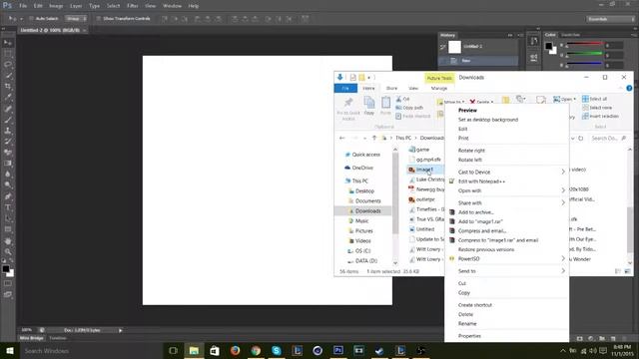Select the Brush tool
The width and height of the screenshot is (639, 359).
click(8, 120)
